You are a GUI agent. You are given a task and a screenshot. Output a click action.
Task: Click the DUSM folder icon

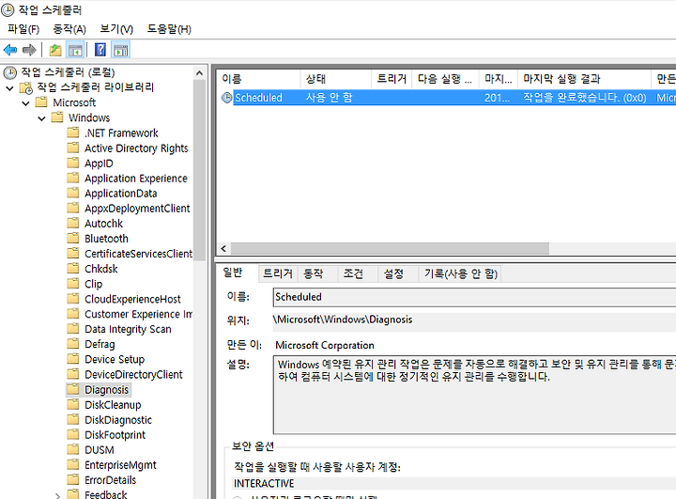coord(73,449)
